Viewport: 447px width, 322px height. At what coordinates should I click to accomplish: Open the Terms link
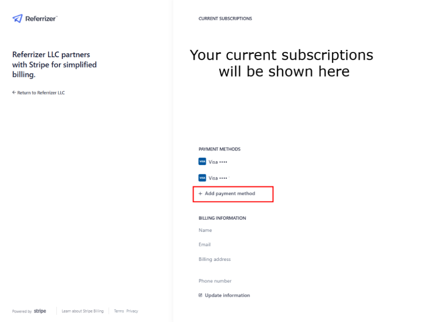coord(119,311)
